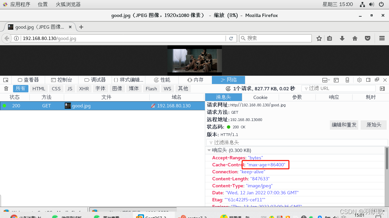Open the Pocket icon
389x218 pixels.
pyautogui.click(x=368, y=38)
